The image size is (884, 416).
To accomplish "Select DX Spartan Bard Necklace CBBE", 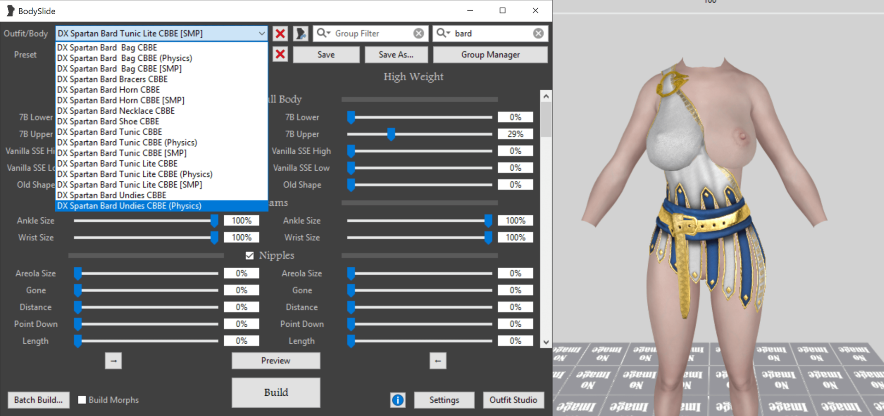I will tap(162, 111).
